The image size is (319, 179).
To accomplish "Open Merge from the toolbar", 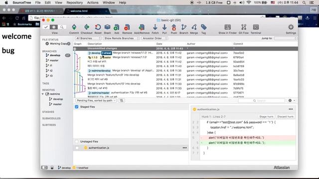I will point(194,27).
